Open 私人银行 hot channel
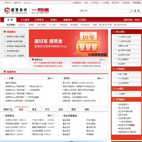The image size is (142, 142). click(53, 25)
